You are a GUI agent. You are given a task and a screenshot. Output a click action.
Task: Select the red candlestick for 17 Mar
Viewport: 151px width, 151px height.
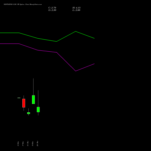[x=24, y=103]
